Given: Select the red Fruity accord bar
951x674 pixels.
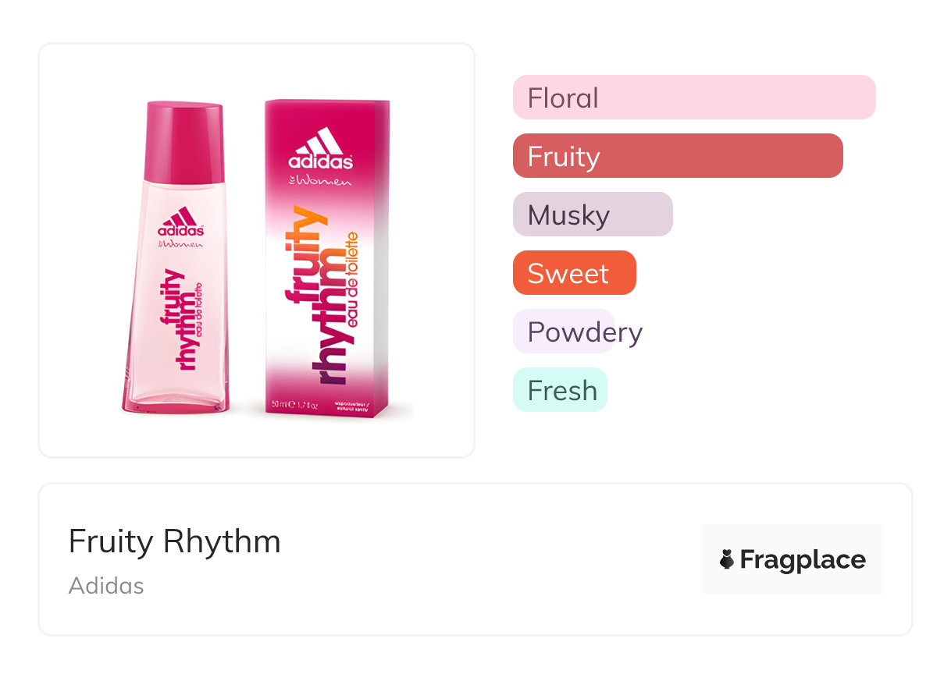Looking at the screenshot, I should click(x=677, y=156).
